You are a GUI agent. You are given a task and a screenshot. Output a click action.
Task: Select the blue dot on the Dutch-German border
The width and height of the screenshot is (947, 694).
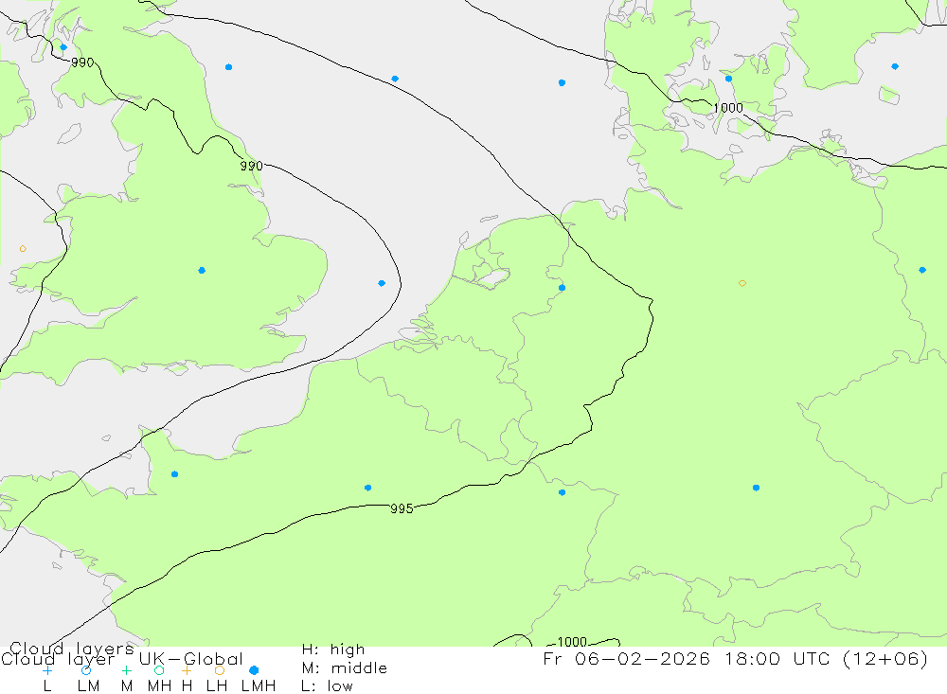563,288
